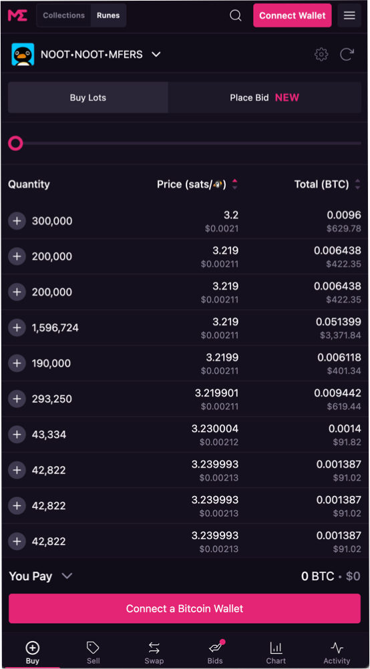The width and height of the screenshot is (370, 669).
Task: Open the Sell tag icon
Action: pos(93,648)
